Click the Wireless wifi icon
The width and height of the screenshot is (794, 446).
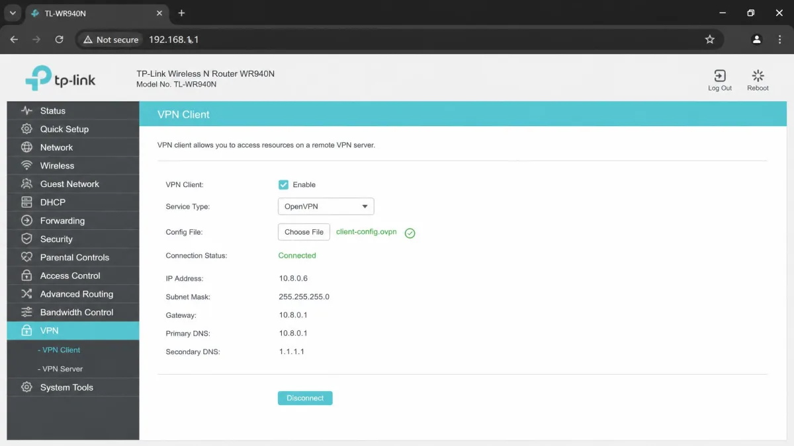(26, 166)
